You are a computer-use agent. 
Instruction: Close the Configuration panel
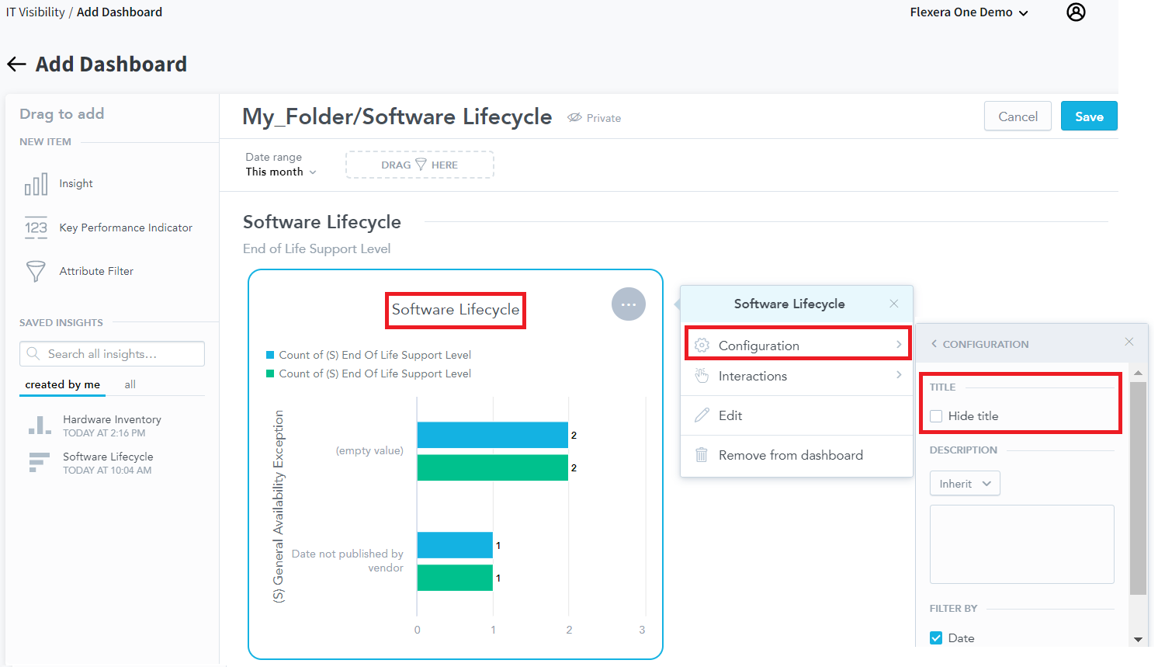[1129, 342]
